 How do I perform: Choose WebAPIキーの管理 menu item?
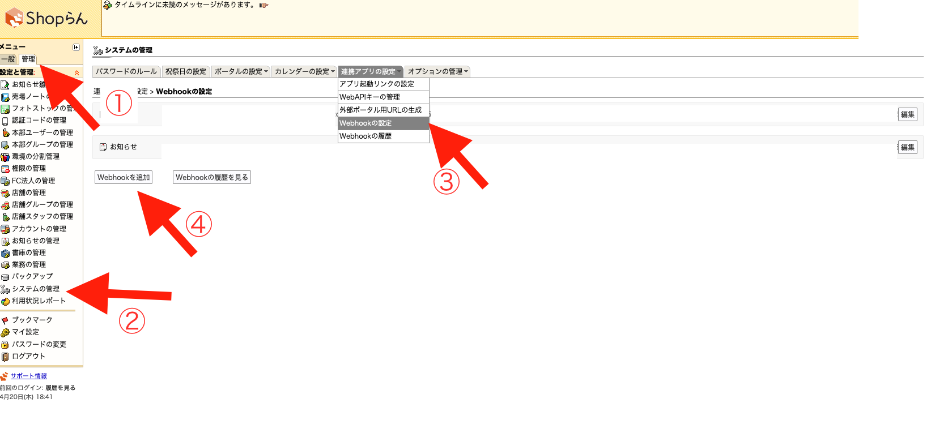click(369, 97)
